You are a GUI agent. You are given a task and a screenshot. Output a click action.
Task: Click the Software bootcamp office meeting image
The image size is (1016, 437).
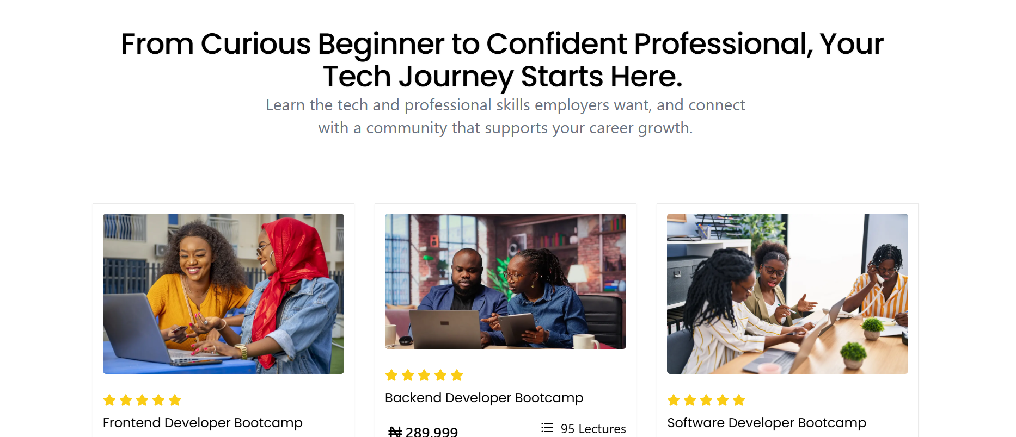tap(787, 294)
